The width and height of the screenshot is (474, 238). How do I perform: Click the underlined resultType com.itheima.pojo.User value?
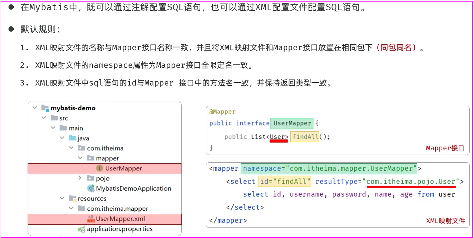[x=411, y=182]
